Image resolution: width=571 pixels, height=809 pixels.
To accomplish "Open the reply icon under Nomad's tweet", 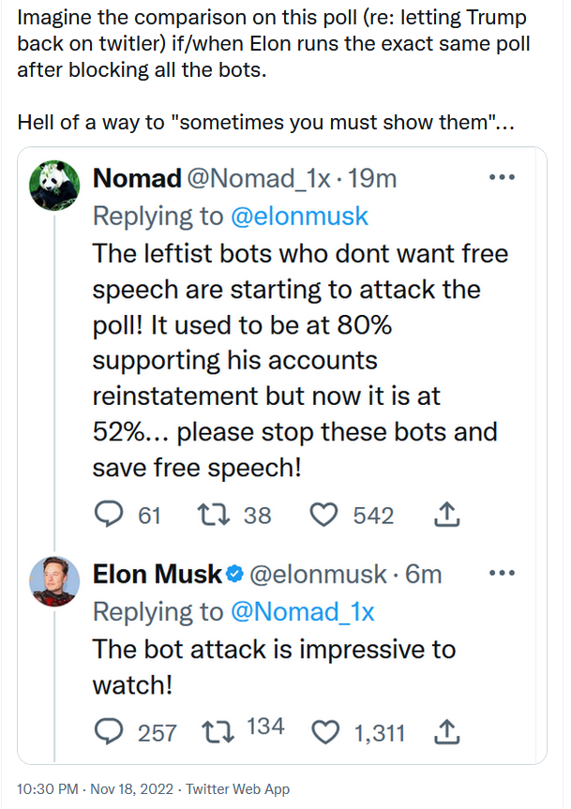I will [110, 515].
